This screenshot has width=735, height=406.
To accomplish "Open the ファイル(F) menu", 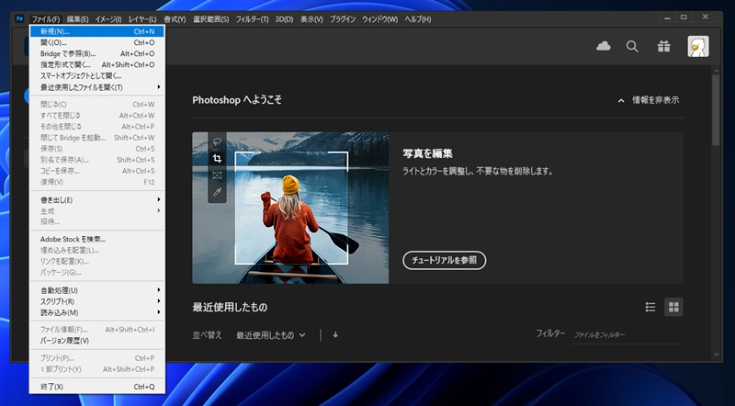I will click(x=45, y=19).
